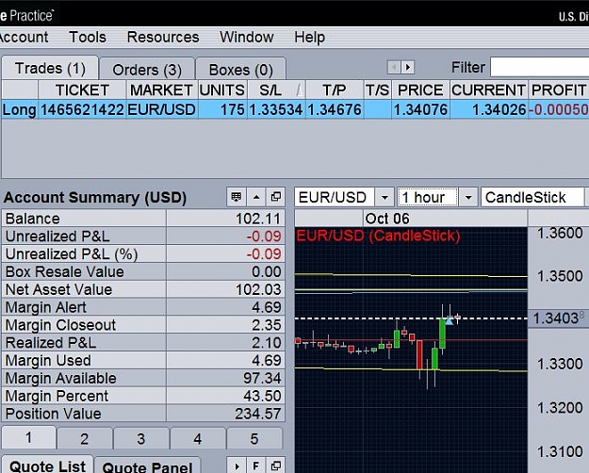The image size is (589, 473).
Task: Click the stop loss value 1.33534
Action: pyautogui.click(x=276, y=109)
